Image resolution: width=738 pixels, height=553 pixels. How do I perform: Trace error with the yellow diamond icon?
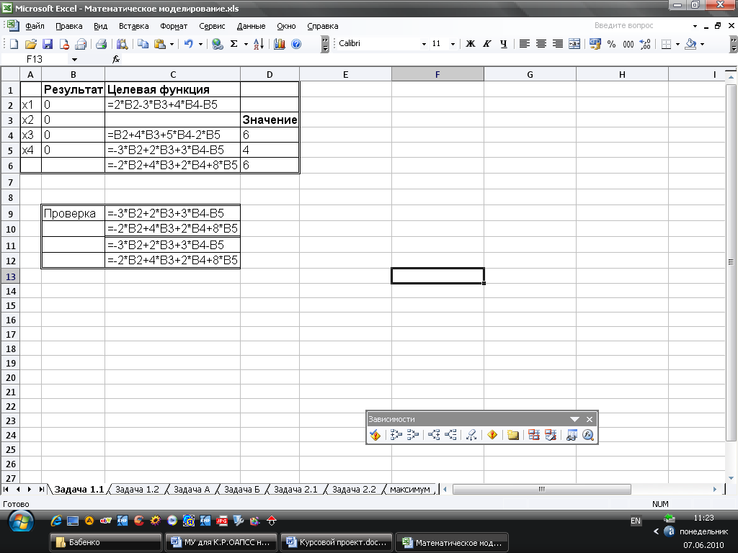(492, 435)
